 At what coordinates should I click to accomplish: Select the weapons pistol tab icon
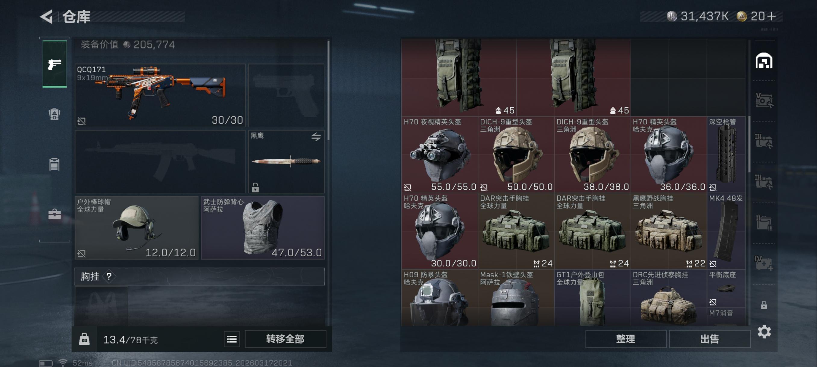[x=55, y=64]
